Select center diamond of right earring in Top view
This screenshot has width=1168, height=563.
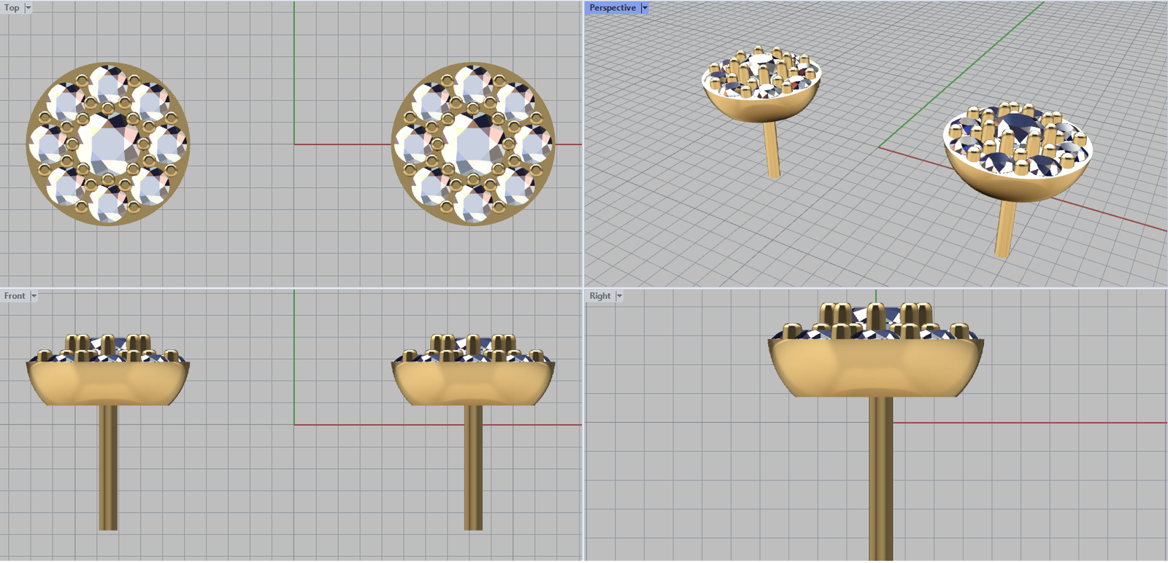pos(472,144)
